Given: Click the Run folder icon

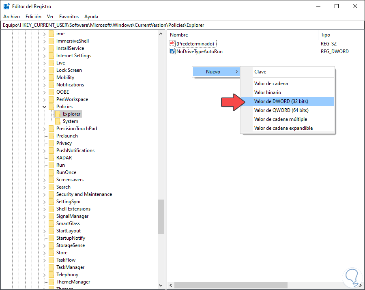Looking at the screenshot, I should 51,165.
